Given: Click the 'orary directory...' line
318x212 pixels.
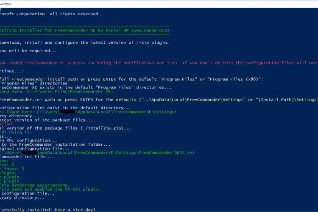Looking at the screenshot, I should pyautogui.click(x=22, y=198).
